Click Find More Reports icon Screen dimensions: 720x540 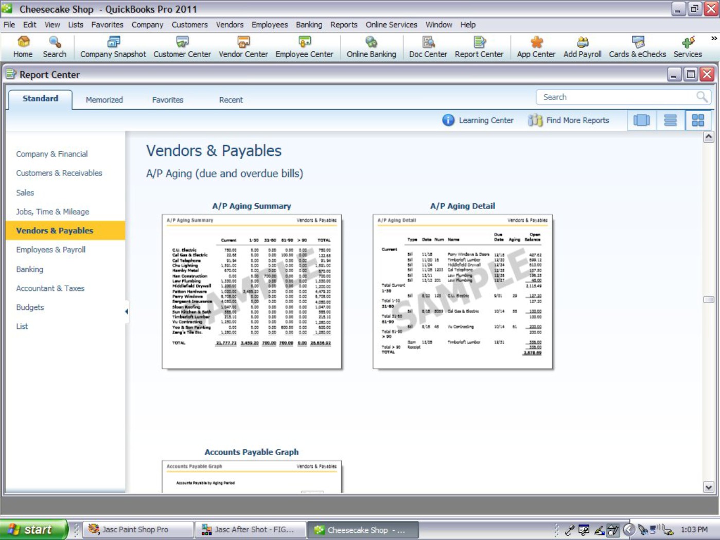(535, 120)
